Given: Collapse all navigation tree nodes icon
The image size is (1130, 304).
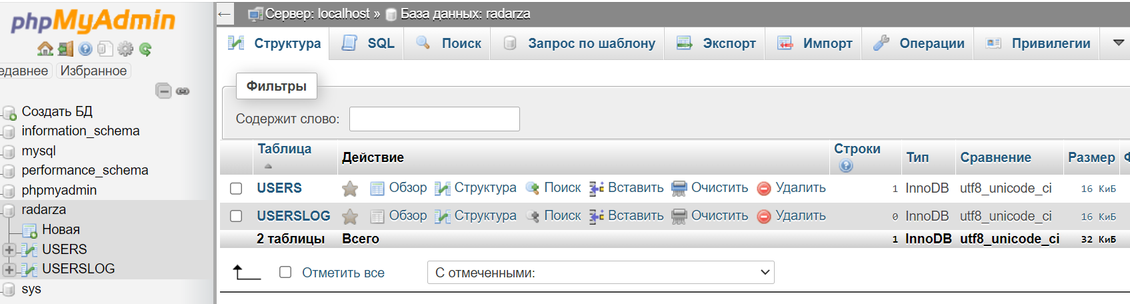Looking at the screenshot, I should point(163,91).
